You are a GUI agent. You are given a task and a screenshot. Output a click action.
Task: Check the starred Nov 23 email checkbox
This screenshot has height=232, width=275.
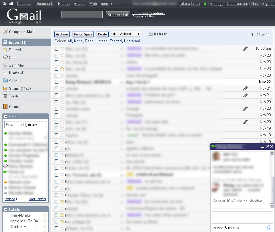point(57,69)
